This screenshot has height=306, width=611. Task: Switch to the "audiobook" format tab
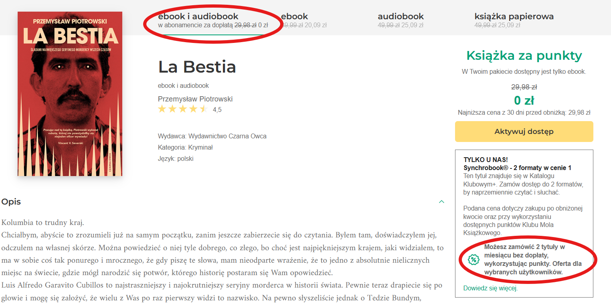(401, 17)
